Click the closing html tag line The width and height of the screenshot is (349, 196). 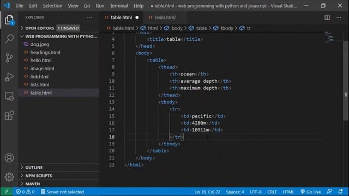(x=134, y=165)
